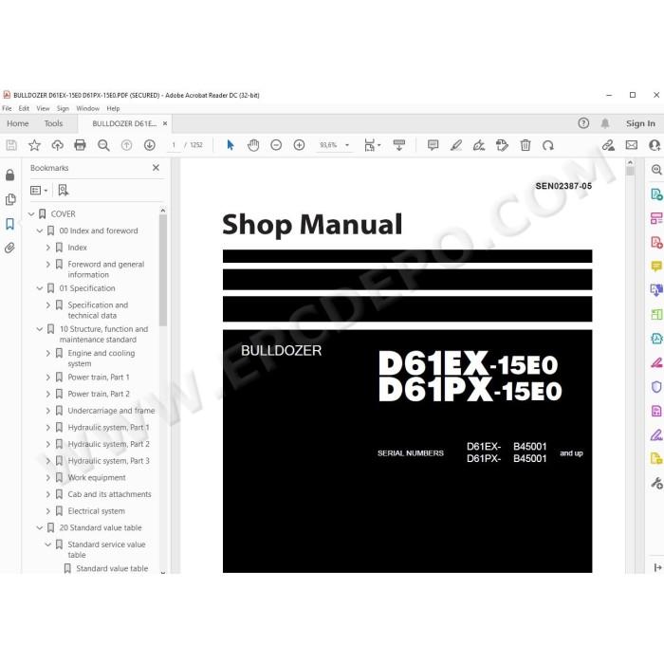The image size is (664, 664).
Task: Click the share link icon
Action: (x=609, y=145)
